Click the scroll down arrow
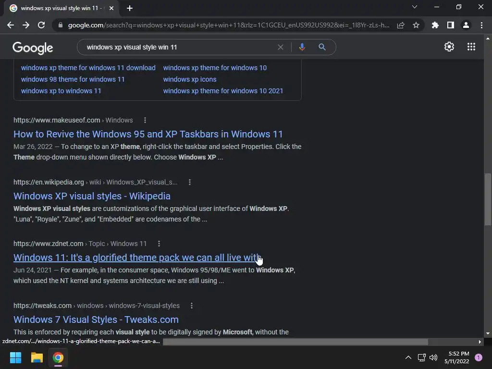 point(488,333)
